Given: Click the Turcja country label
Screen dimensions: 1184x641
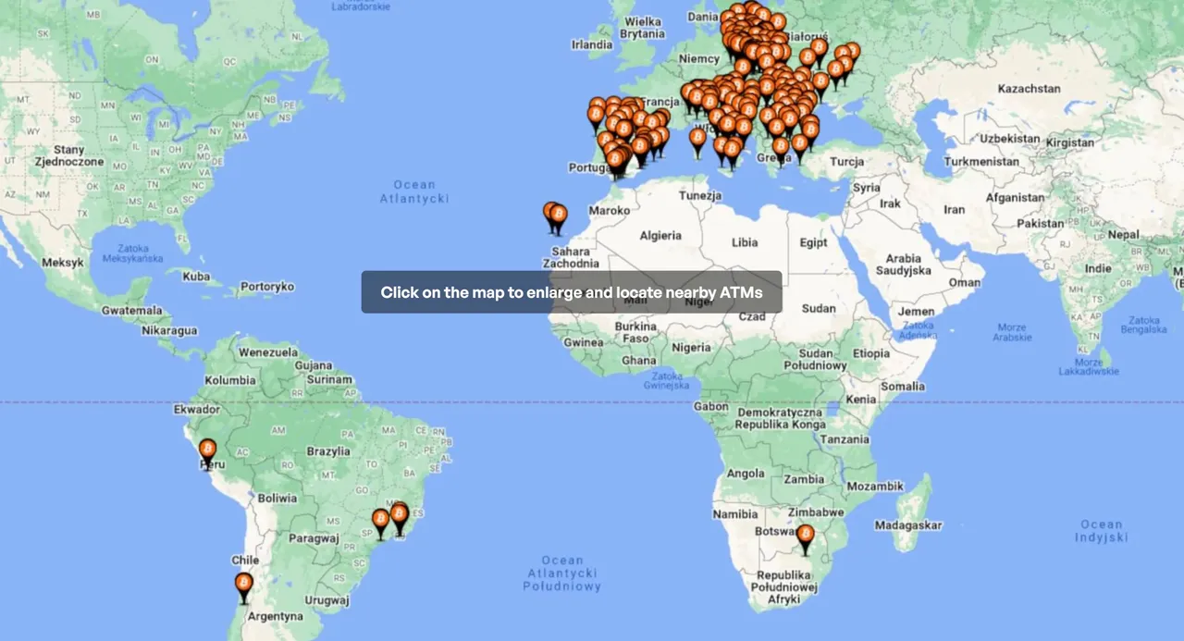Looking at the screenshot, I should click(x=847, y=161).
